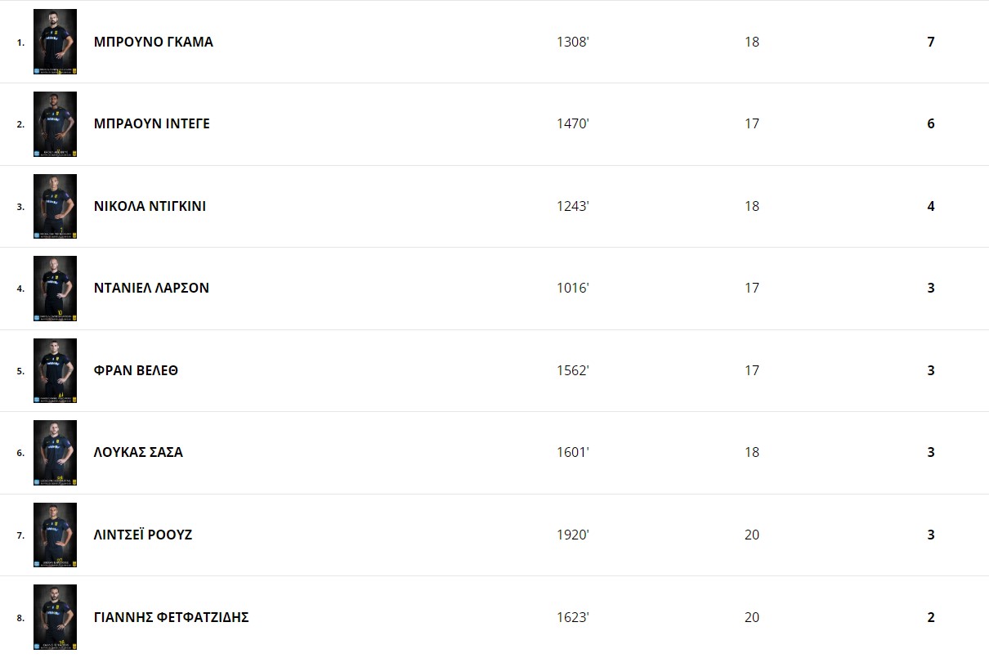Click the 1308' minutes value
The width and height of the screenshot is (989, 658).
573,42
